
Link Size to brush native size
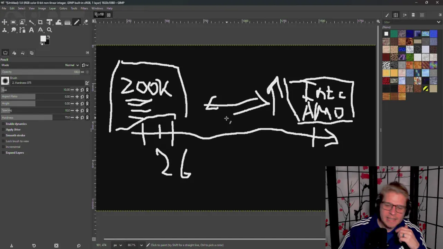coord(87,90)
